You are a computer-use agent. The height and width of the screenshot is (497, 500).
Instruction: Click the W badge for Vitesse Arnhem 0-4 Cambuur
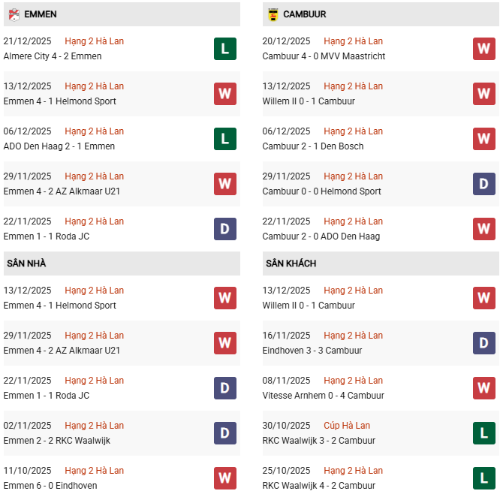484,388
